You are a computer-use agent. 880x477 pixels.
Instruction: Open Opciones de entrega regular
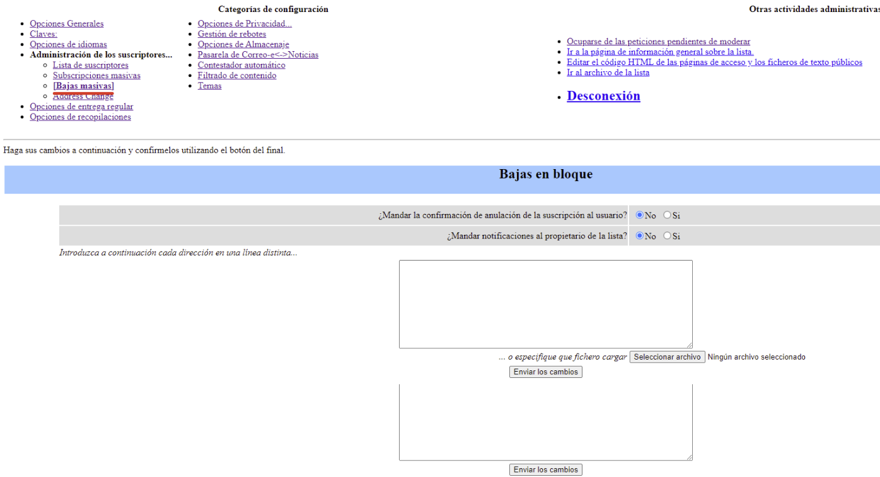81,107
